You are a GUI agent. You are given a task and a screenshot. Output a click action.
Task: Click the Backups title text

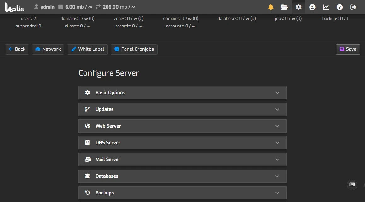click(105, 193)
